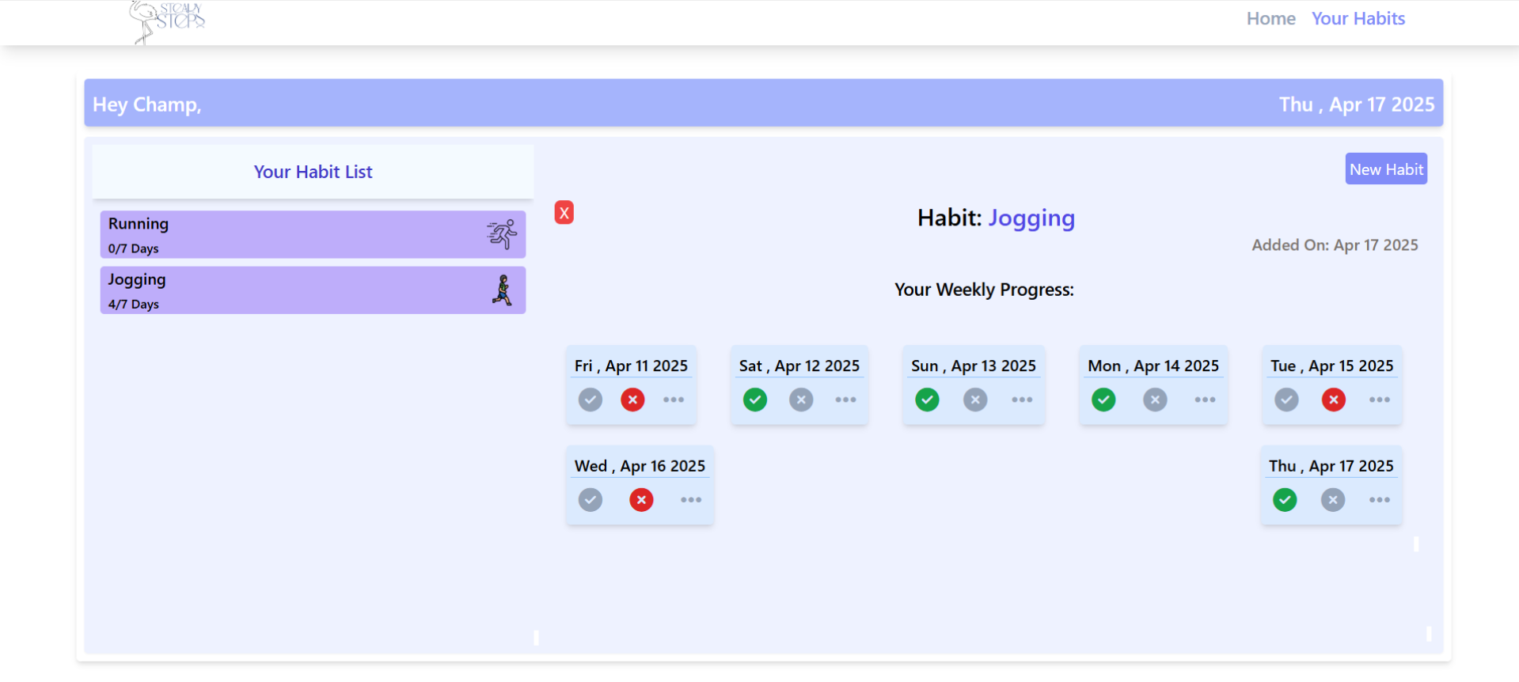Close the Jogging habit detail with red X
This screenshot has height=682, width=1519.
tap(564, 213)
